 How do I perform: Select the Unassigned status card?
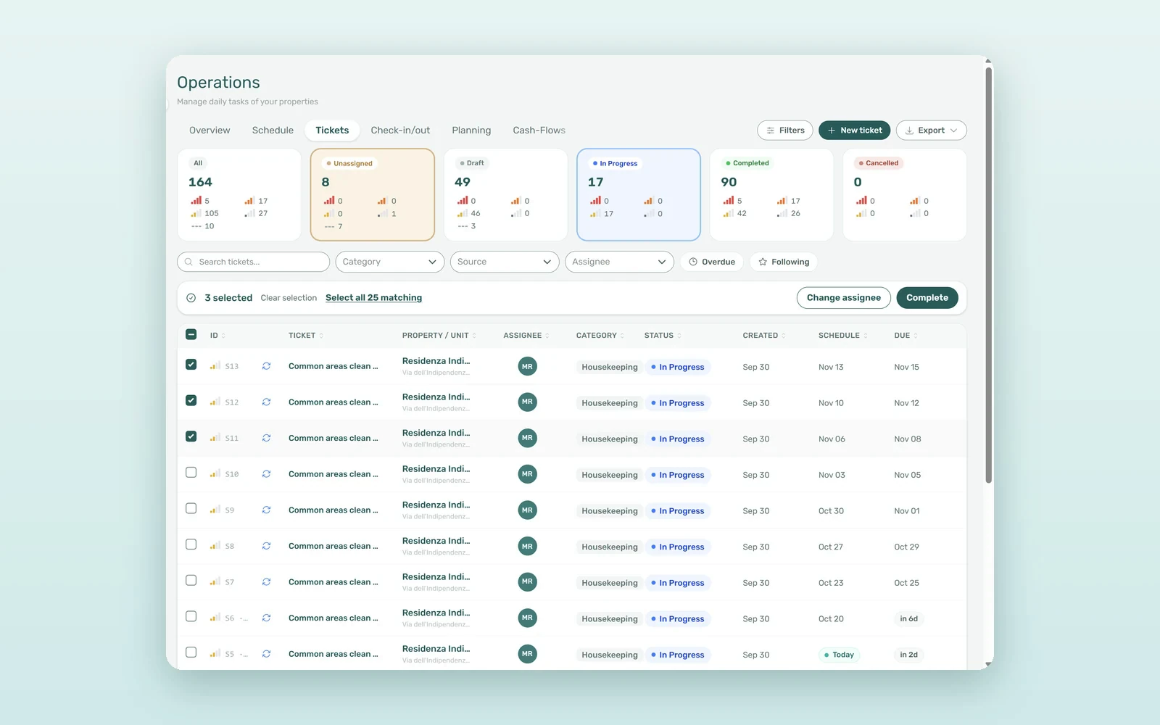373,194
